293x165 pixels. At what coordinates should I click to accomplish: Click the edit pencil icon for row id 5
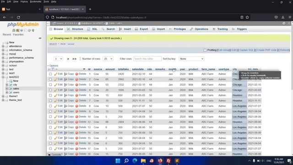tap(56, 95)
